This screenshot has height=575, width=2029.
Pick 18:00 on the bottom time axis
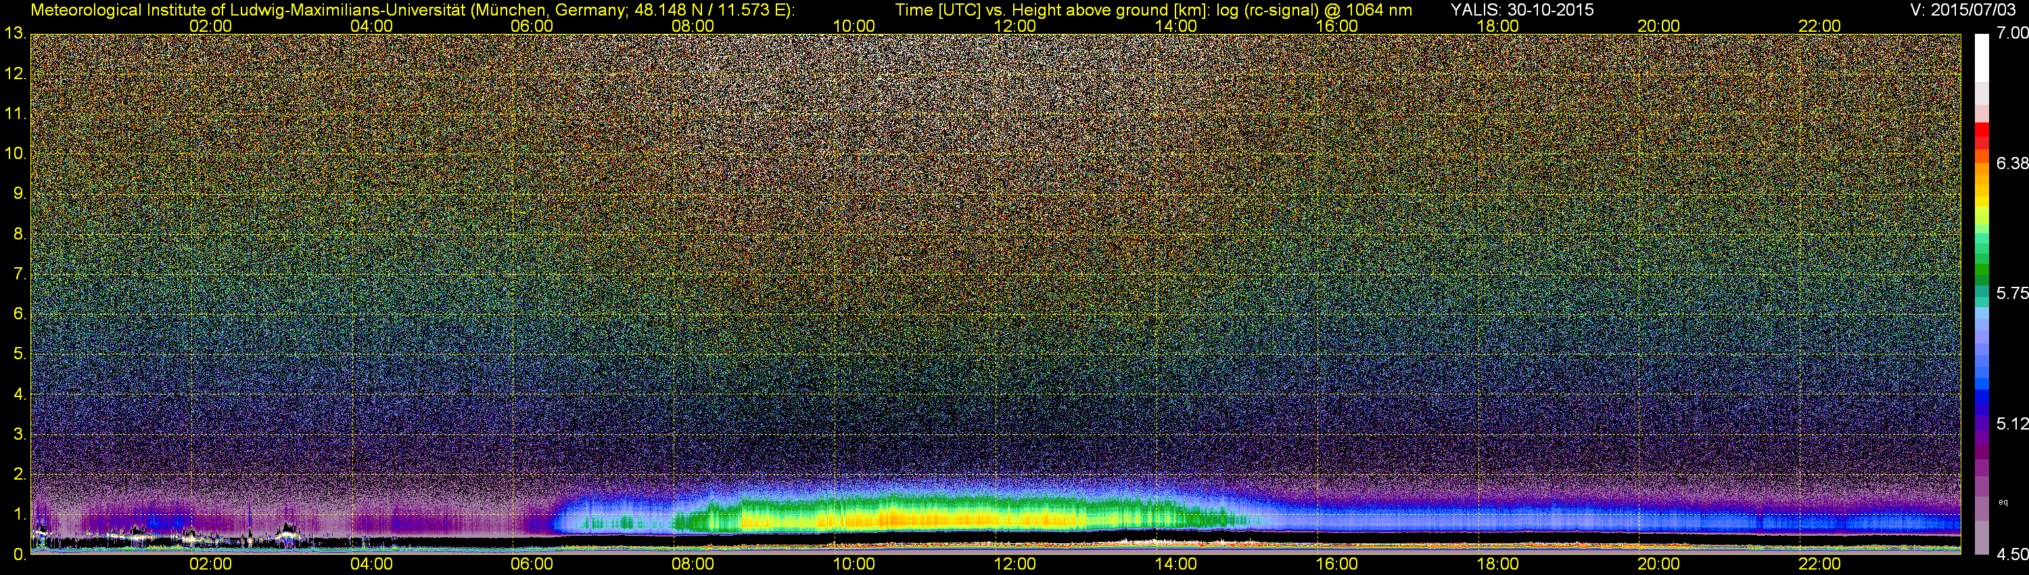click(x=1497, y=565)
